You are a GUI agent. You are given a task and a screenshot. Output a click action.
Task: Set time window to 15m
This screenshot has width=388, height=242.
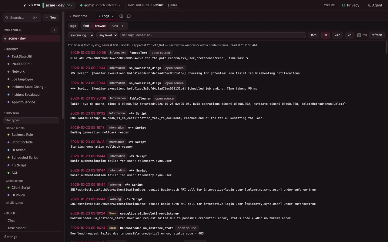(x=313, y=35)
